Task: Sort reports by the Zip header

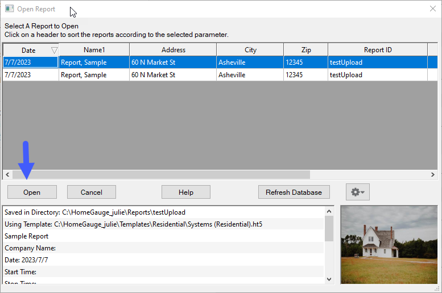Action: click(x=306, y=50)
